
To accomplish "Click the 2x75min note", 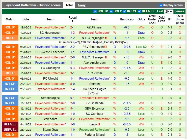I will click(x=94, y=93).
